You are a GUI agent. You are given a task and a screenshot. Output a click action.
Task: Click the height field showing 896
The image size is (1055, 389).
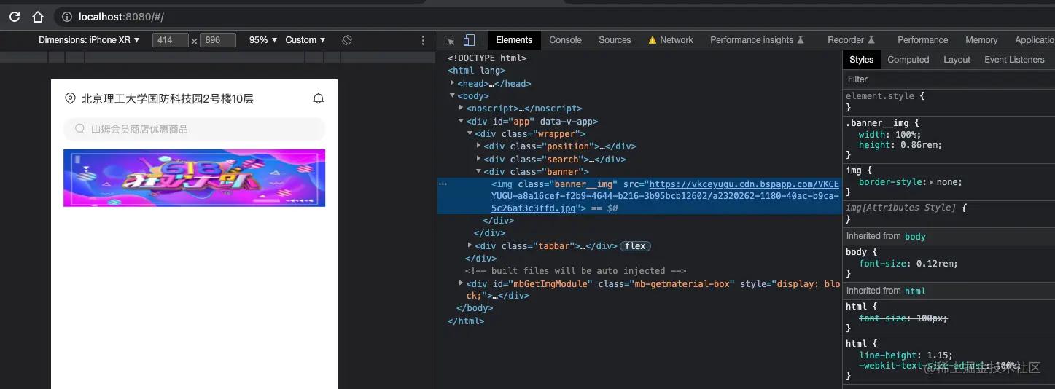218,40
